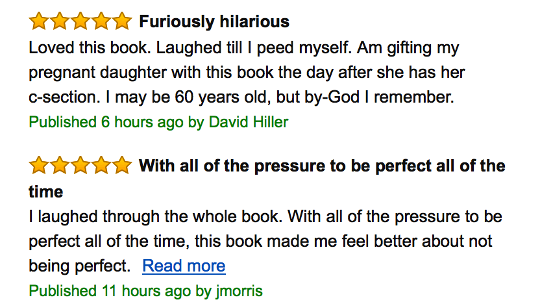540x304 pixels.
Task: Click the "Furiously hilarious" review title
Action: pos(214,22)
